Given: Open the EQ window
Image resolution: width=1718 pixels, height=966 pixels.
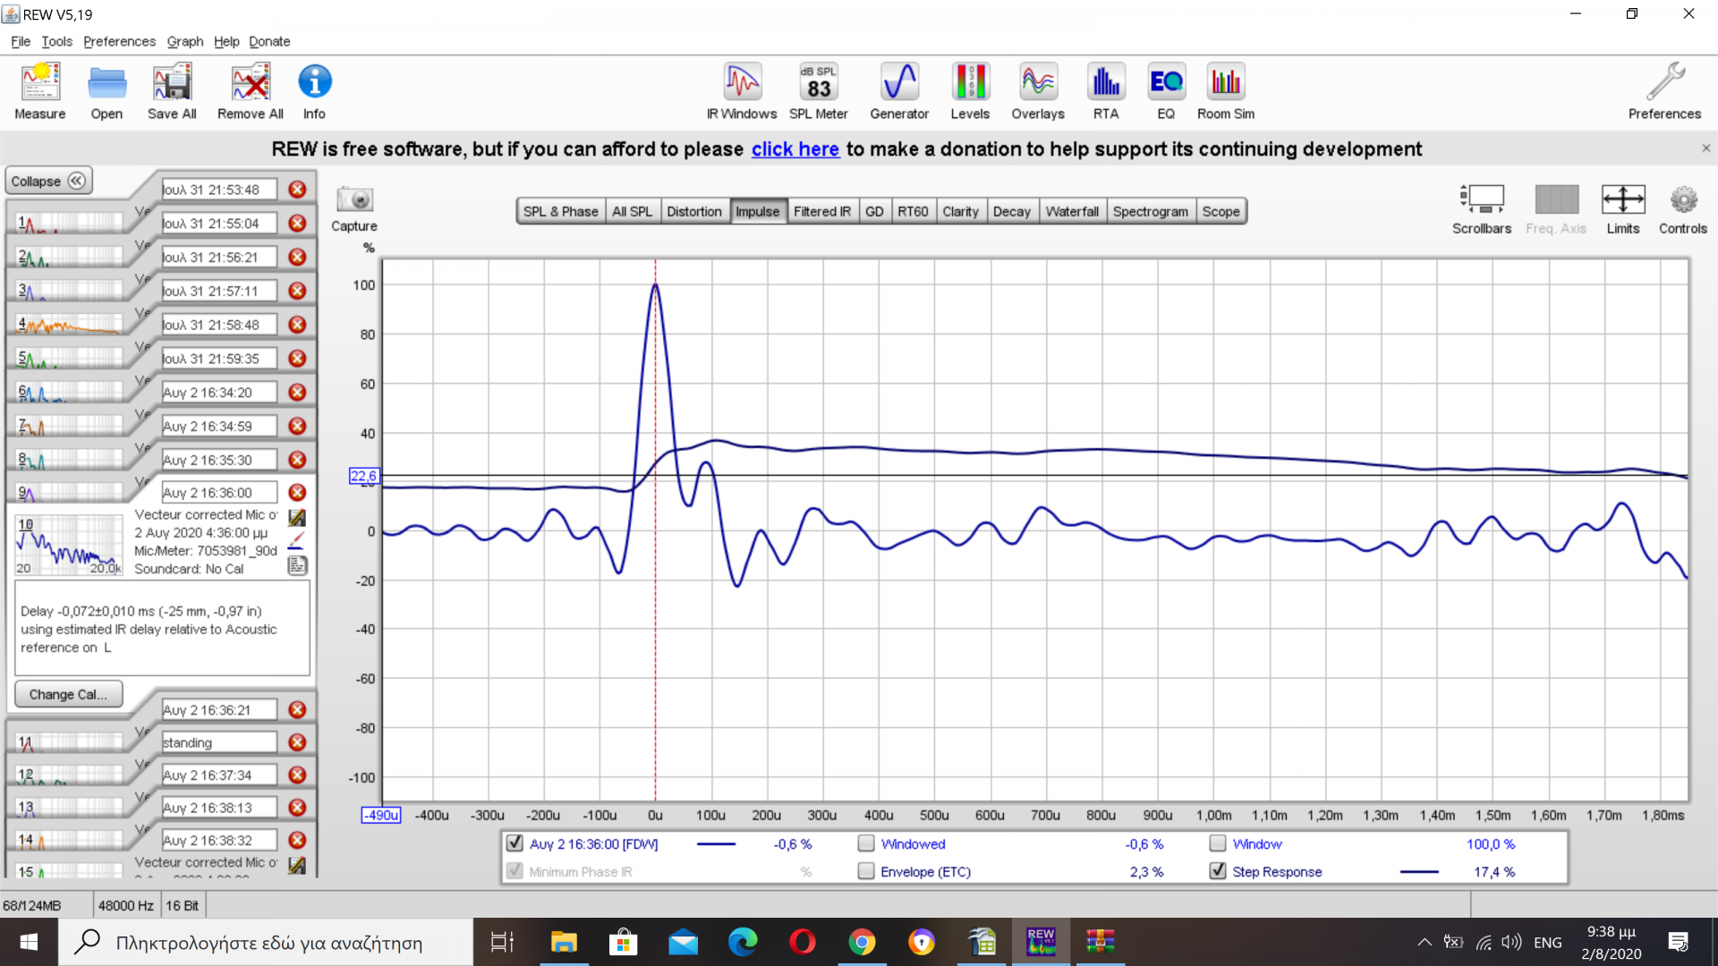Looking at the screenshot, I should coord(1166,91).
